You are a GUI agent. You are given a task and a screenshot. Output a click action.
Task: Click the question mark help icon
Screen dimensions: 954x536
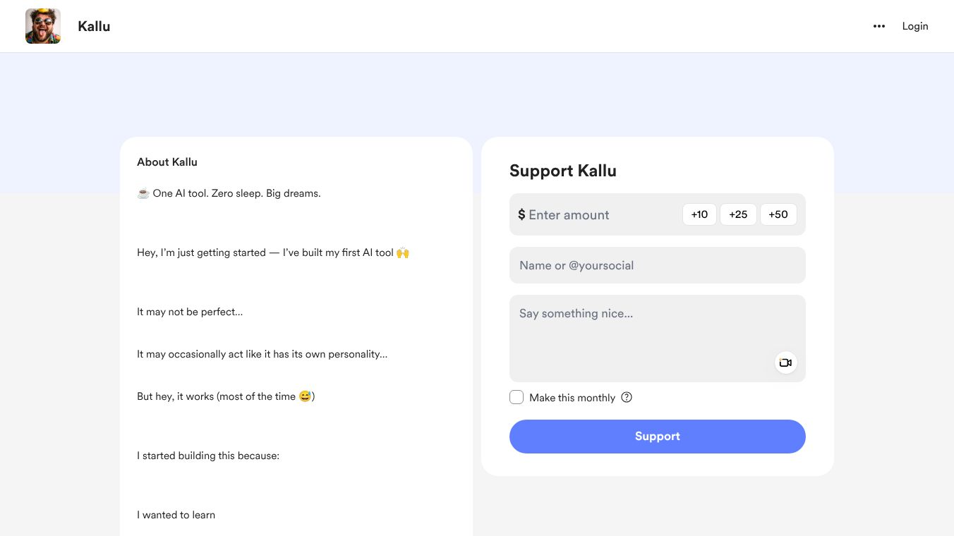coord(627,397)
